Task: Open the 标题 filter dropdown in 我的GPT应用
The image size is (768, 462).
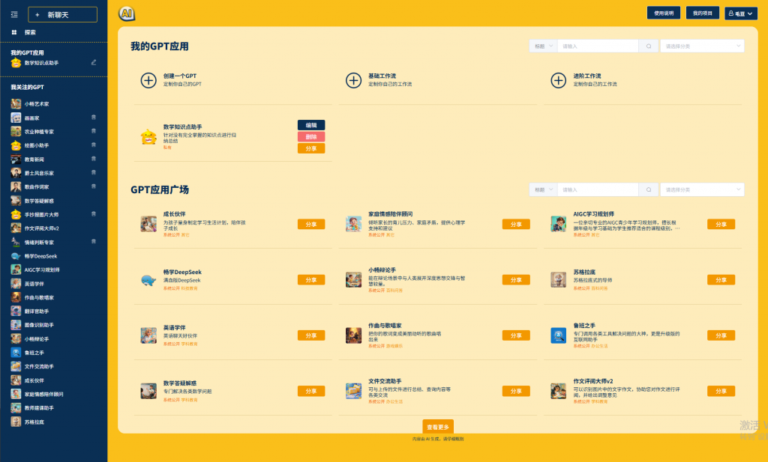Action: coord(543,46)
